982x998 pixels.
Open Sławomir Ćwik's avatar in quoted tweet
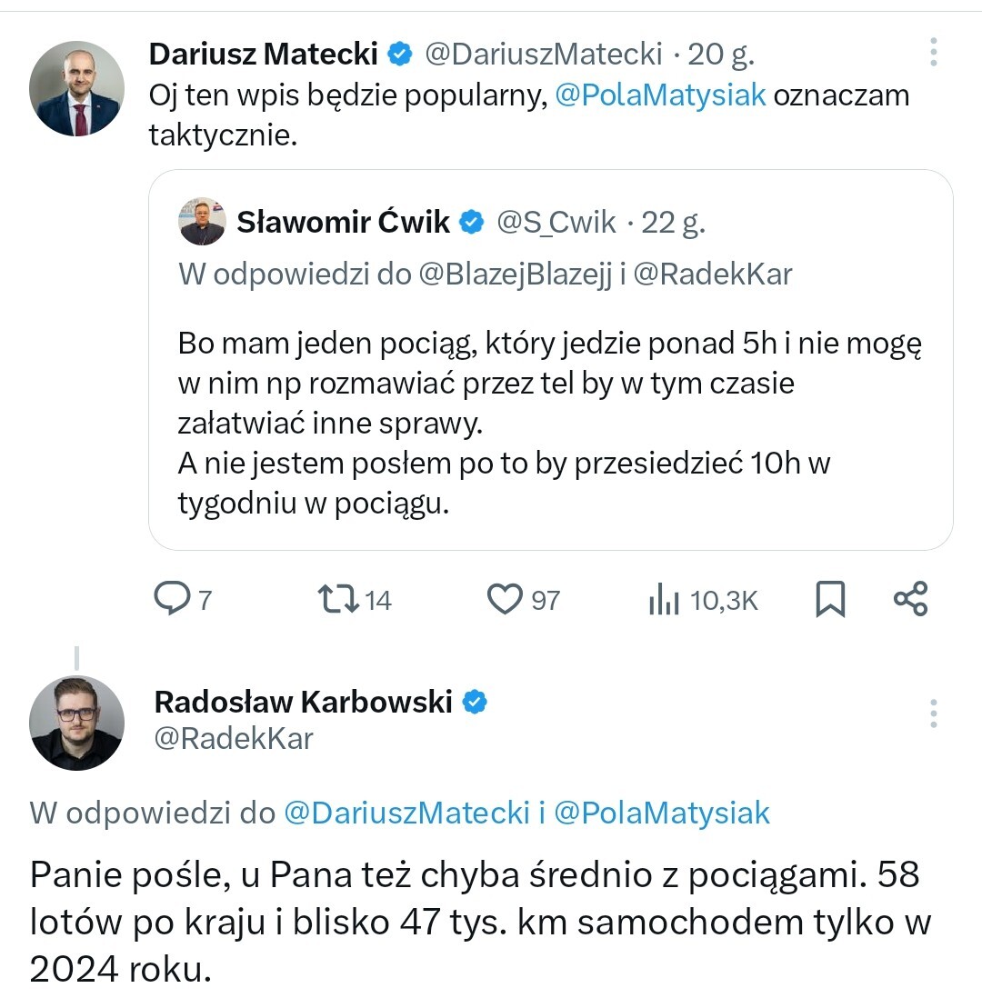[202, 222]
